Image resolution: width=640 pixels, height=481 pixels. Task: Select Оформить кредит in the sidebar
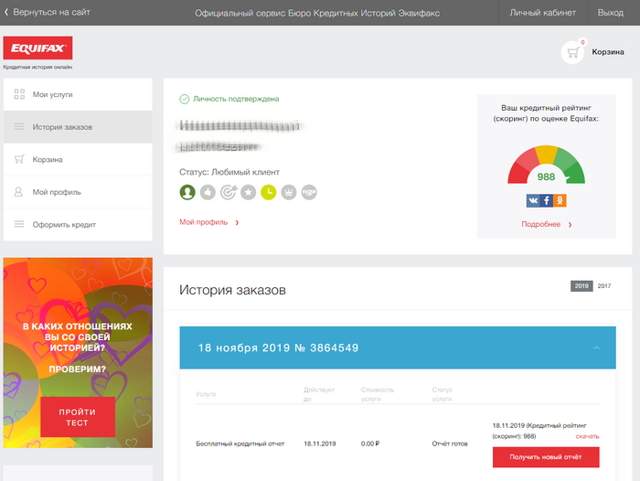[x=64, y=225]
